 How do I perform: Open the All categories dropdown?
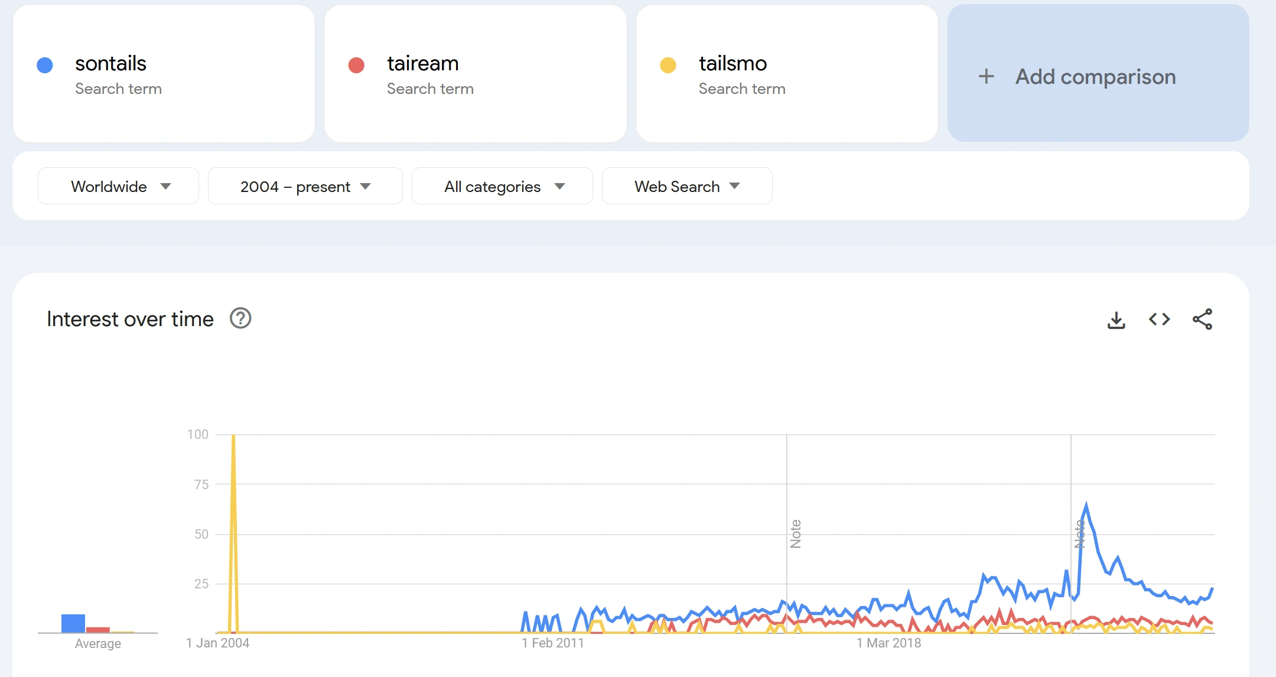tap(502, 186)
